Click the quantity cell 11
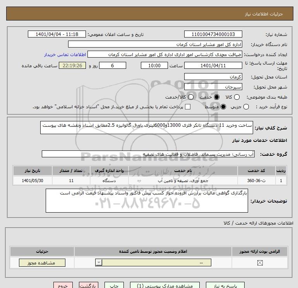This screenshot has height=288, width=298. 71,181
